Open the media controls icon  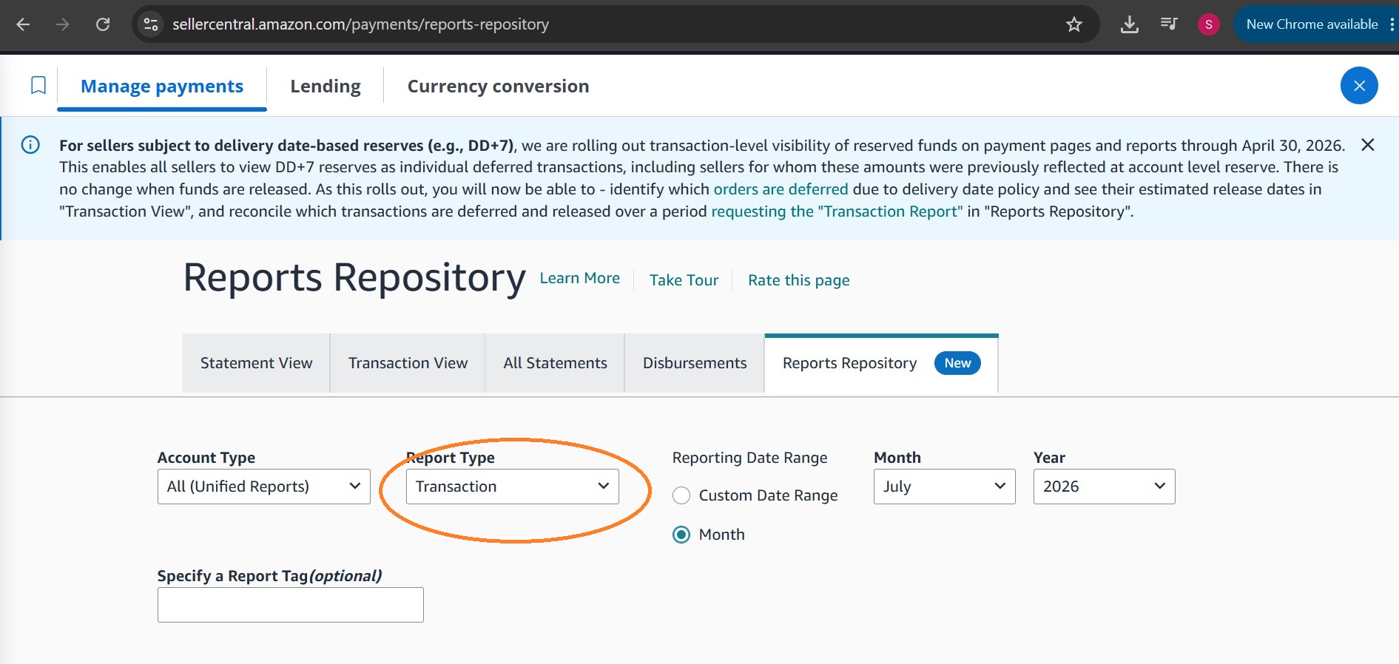point(1169,24)
